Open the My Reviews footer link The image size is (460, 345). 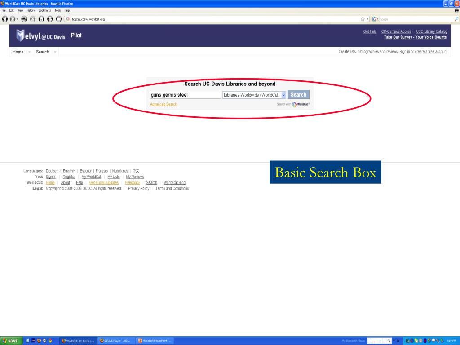click(135, 177)
